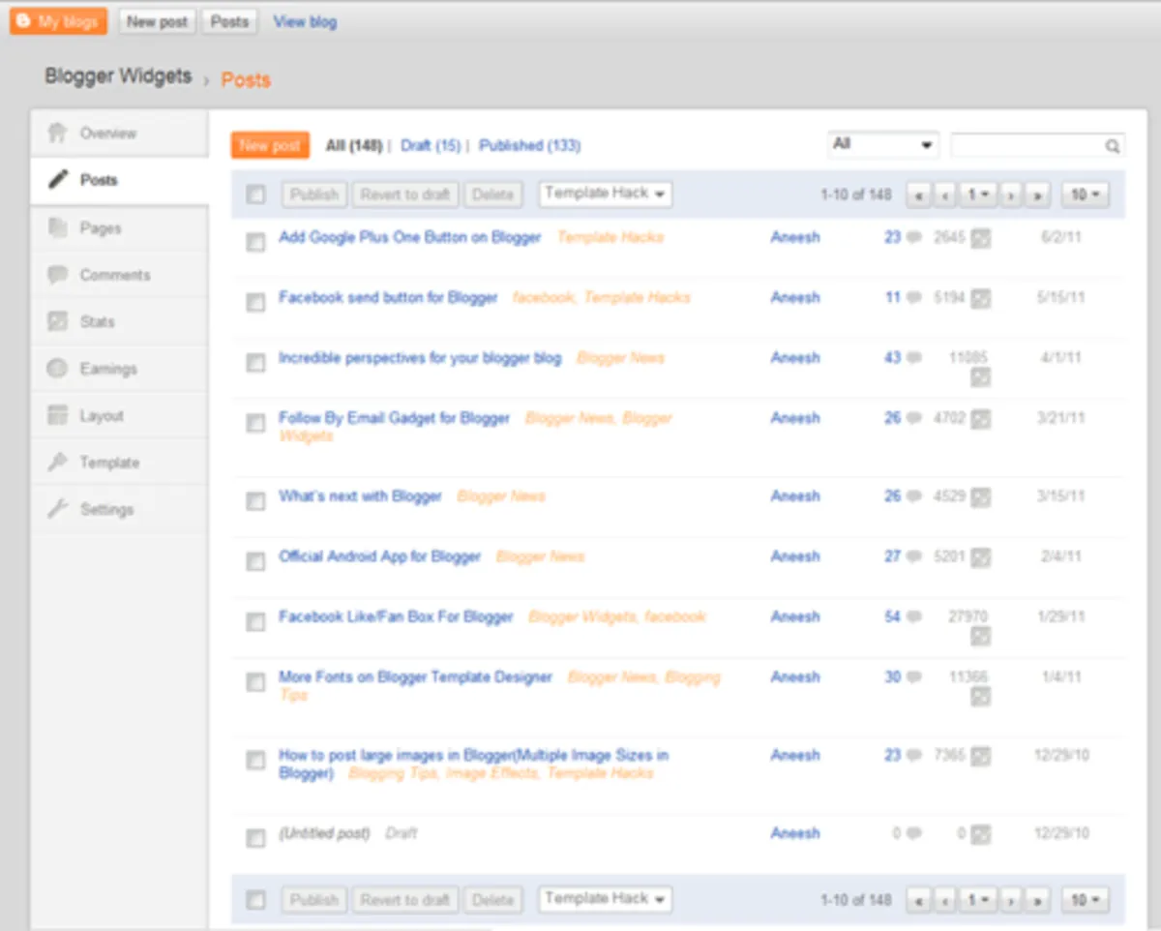Click the top Publish button

coord(314,195)
